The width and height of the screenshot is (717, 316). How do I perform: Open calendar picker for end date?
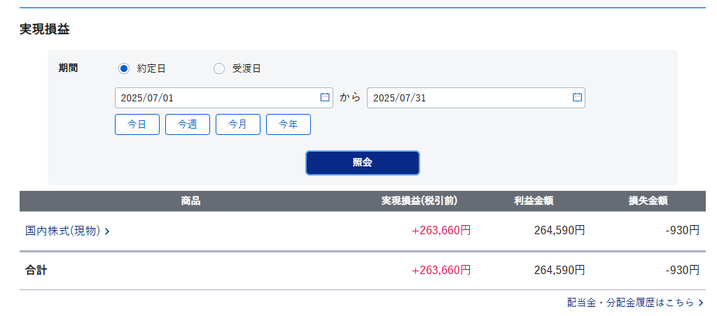coord(577,97)
